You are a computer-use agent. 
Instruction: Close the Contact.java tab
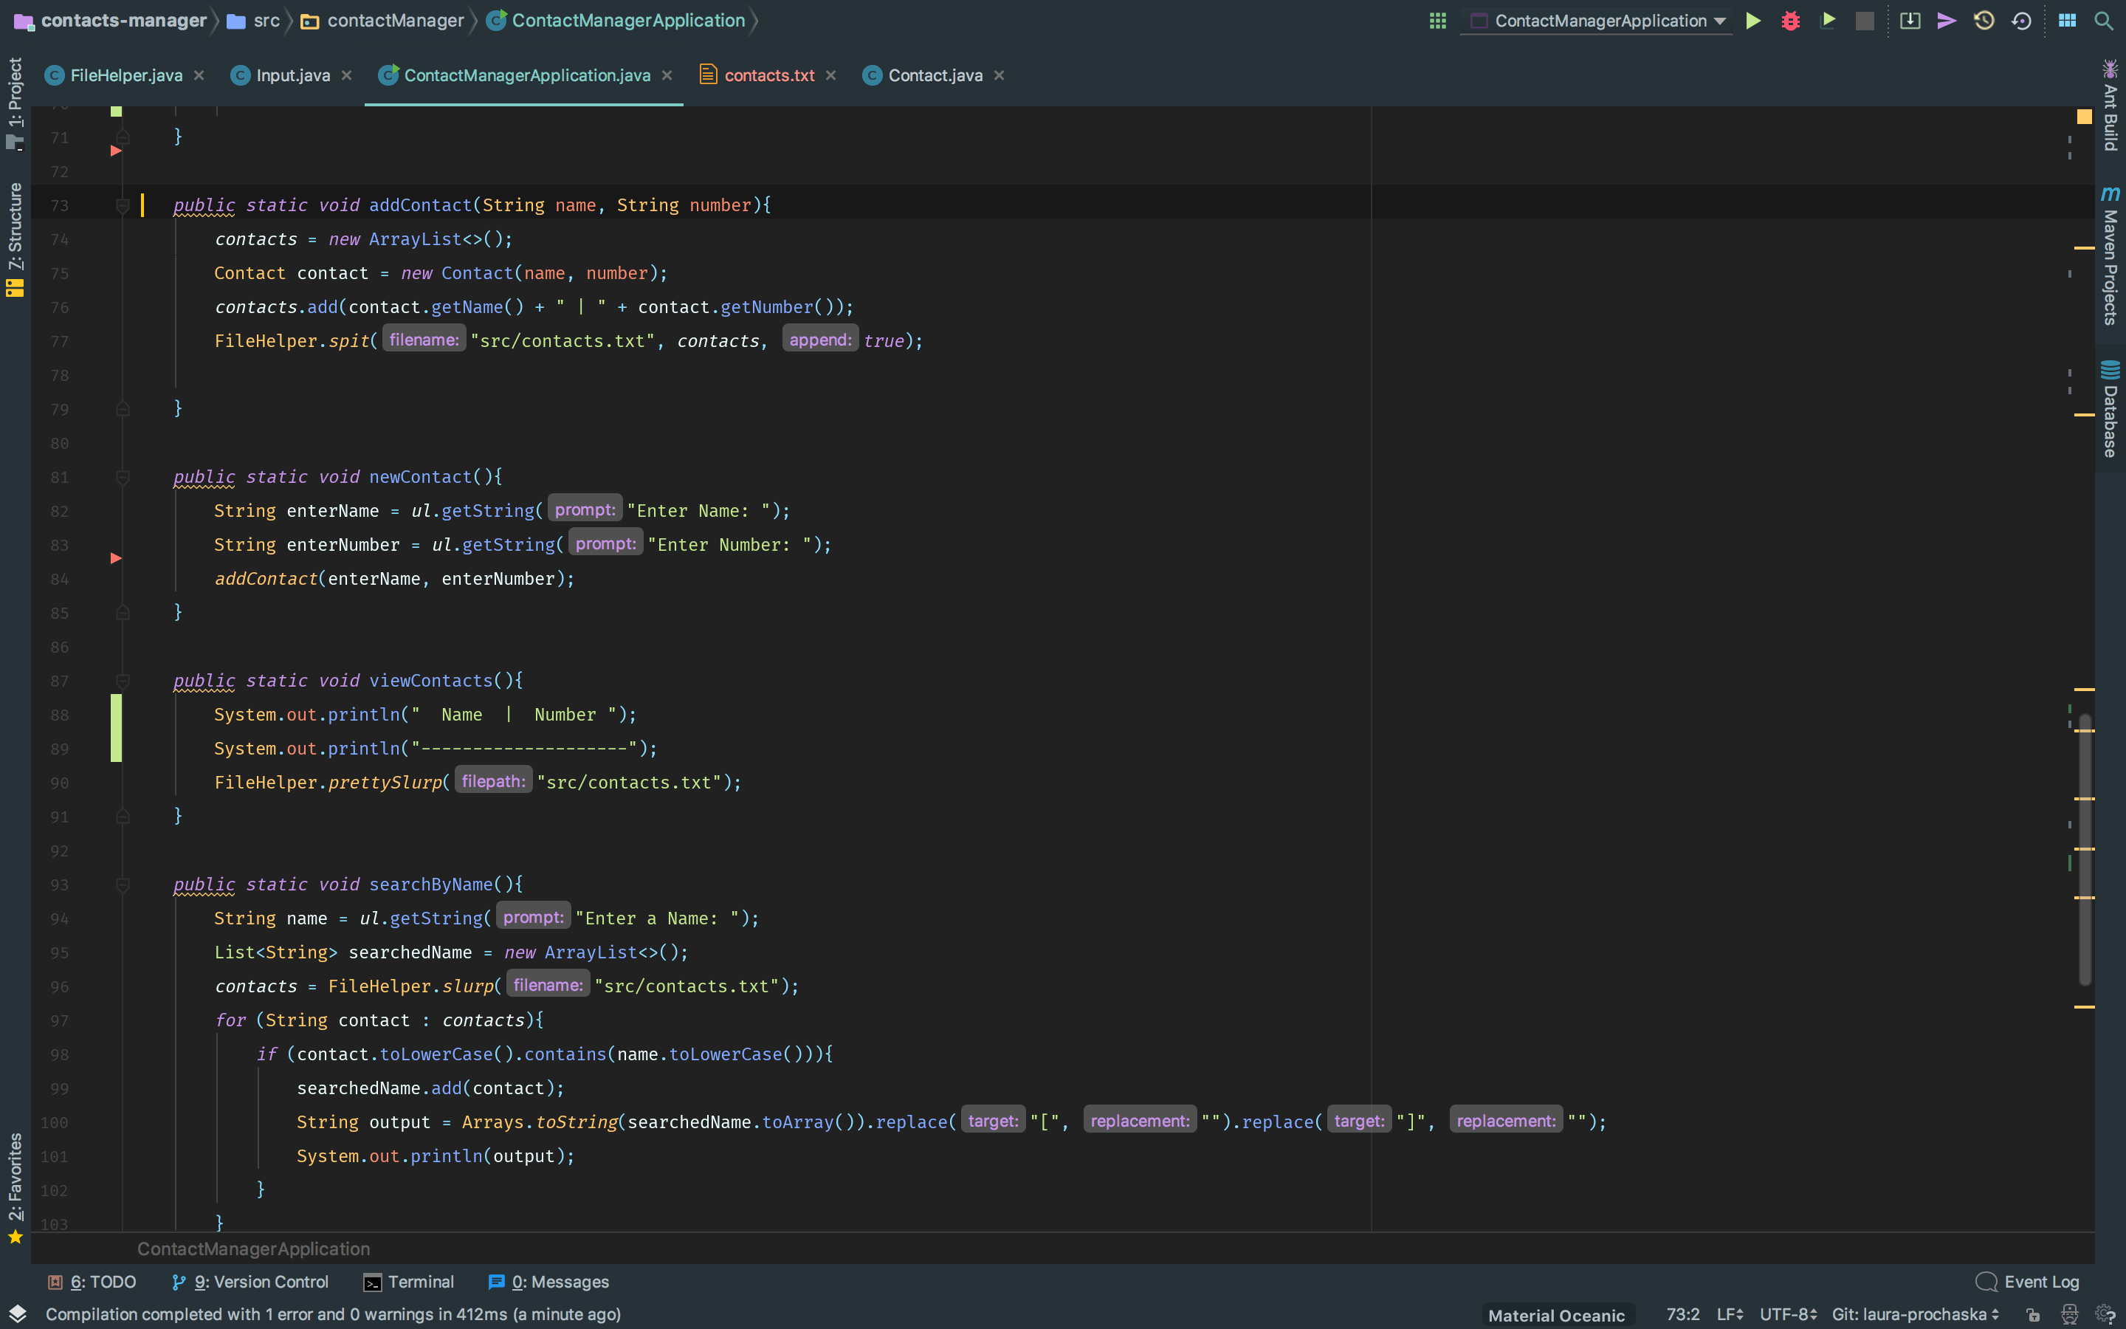pyautogui.click(x=999, y=75)
